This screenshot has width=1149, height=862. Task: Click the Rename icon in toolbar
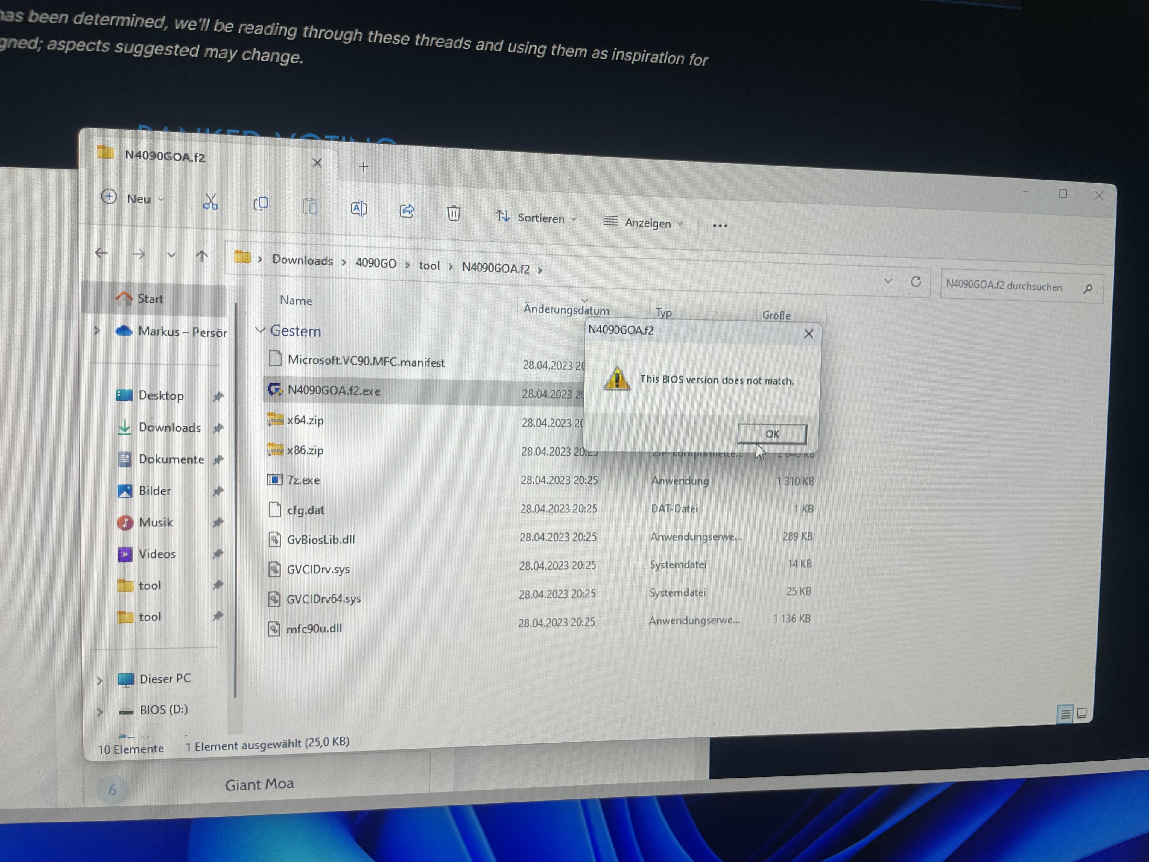click(x=358, y=209)
